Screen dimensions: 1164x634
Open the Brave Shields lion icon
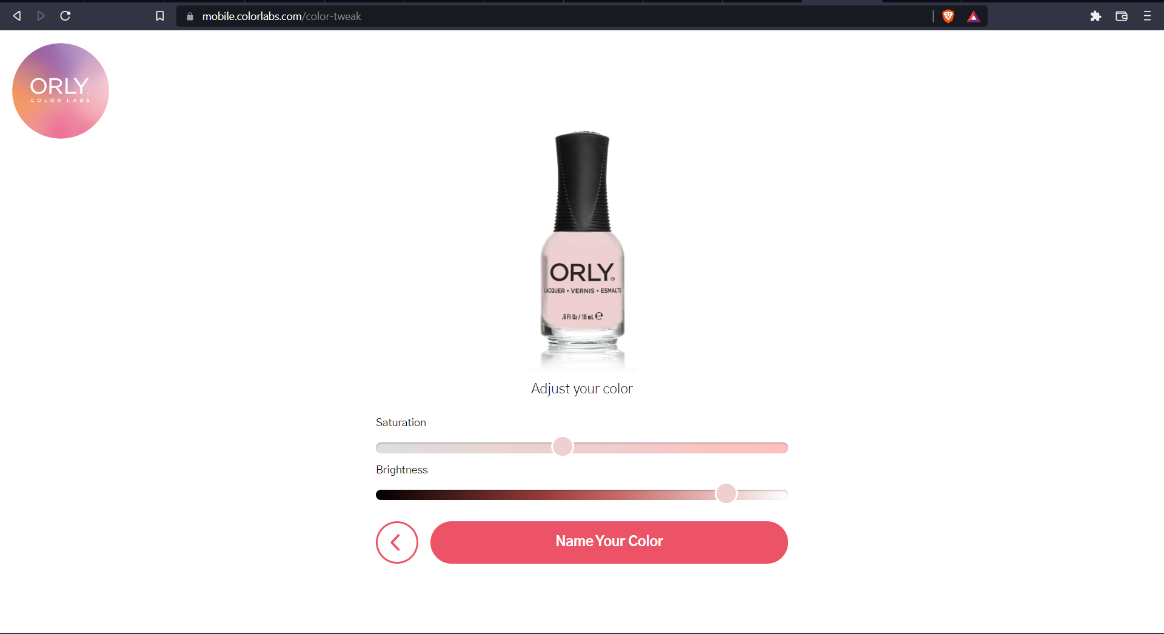pos(948,16)
